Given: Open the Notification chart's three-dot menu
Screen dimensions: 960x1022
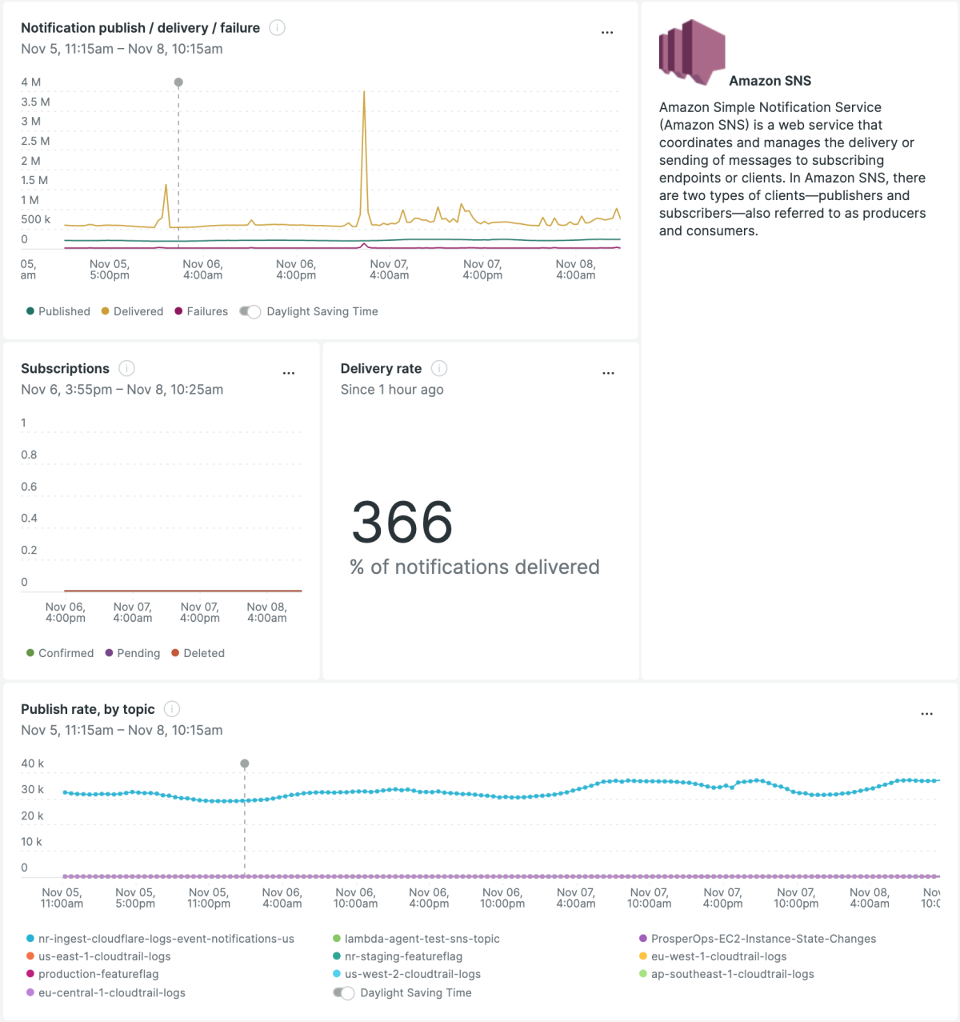Looking at the screenshot, I should click(x=607, y=33).
